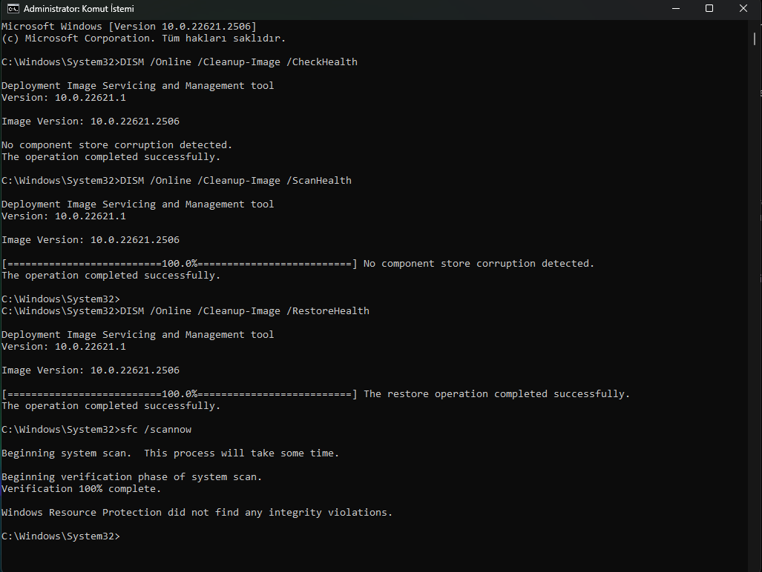Click the 'Verification 100% complete.' line
This screenshot has width=762, height=572.
(81, 488)
